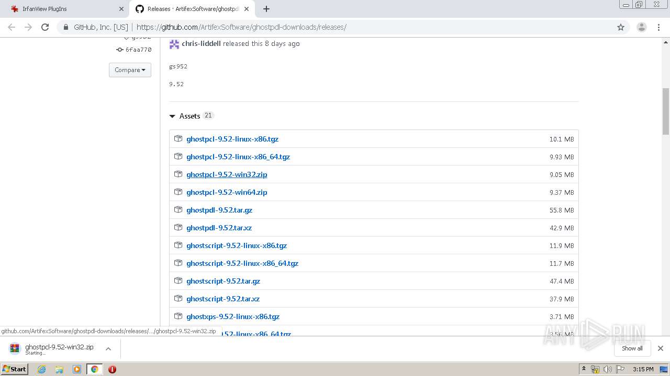The height and width of the screenshot is (376, 670).
Task: Click package icon beside ghostscript-9.52.tar.xz
Action: point(178,298)
